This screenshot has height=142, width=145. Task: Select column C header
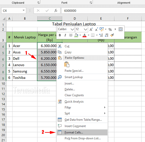tap(50, 19)
